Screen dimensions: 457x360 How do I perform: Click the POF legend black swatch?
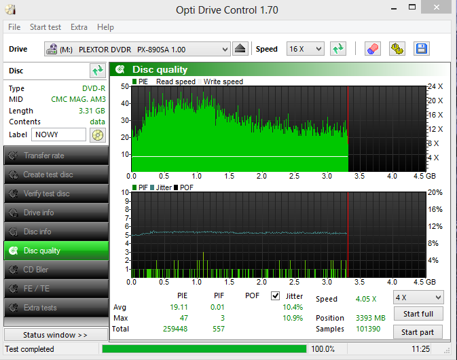(176, 187)
